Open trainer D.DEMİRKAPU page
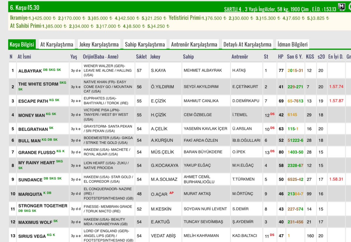 (246, 101)
